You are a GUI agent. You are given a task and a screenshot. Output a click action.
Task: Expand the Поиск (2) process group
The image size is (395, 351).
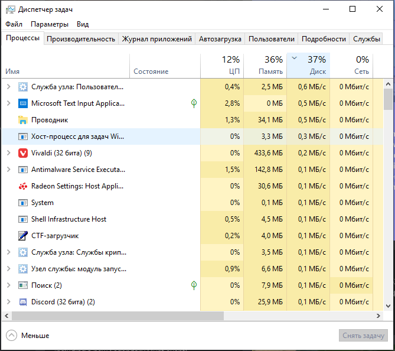(x=9, y=285)
